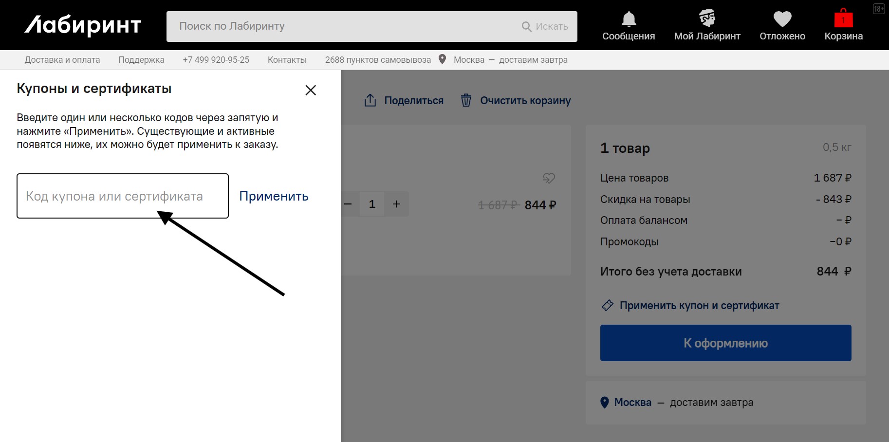Open Корзина cart icon
Viewport: 889px width, 442px height.
(x=843, y=18)
